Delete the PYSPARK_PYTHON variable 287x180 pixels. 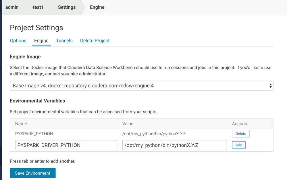point(241,134)
